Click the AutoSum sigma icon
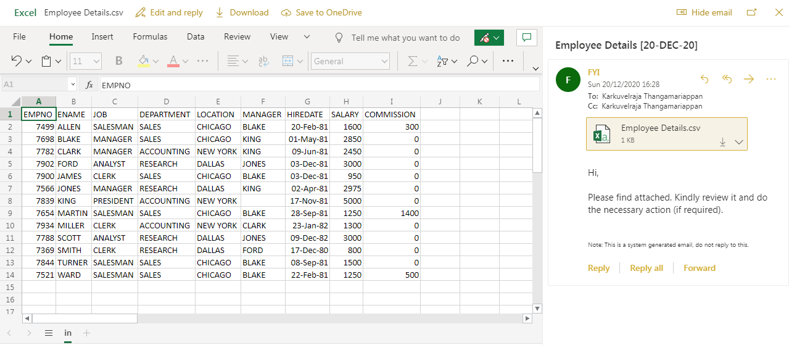The image size is (789, 345). point(412,61)
